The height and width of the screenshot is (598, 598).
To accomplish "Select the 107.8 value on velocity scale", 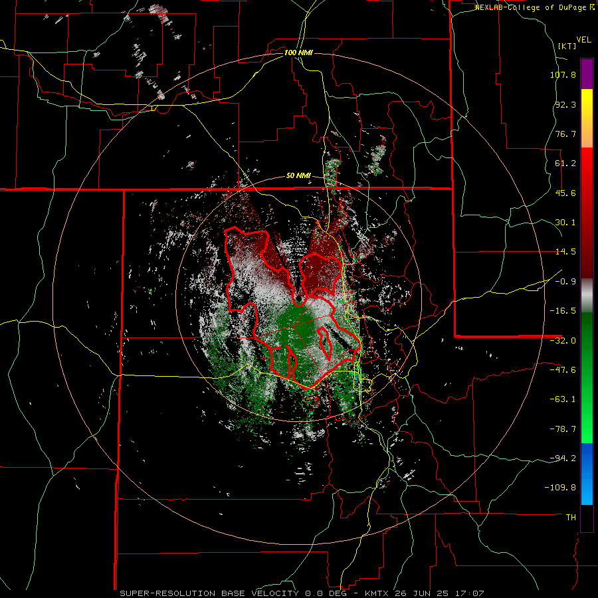I will (563, 74).
